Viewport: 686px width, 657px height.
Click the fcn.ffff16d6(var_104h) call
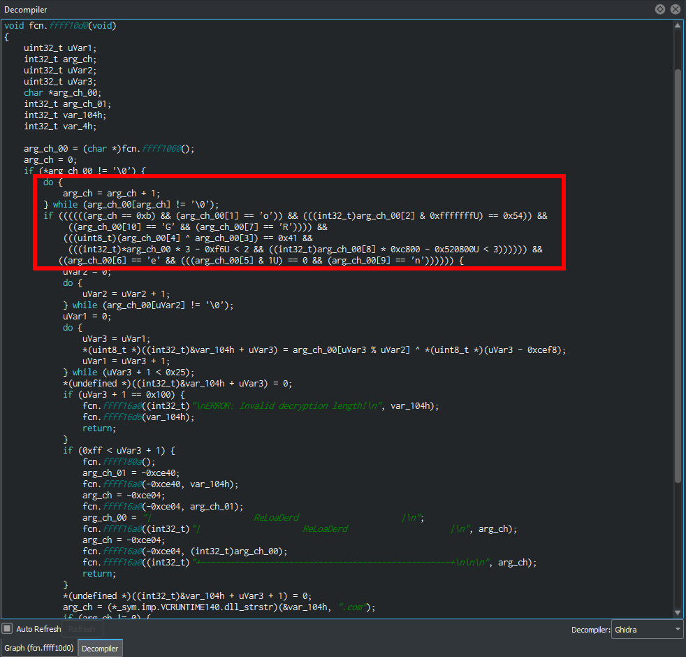[x=138, y=417]
